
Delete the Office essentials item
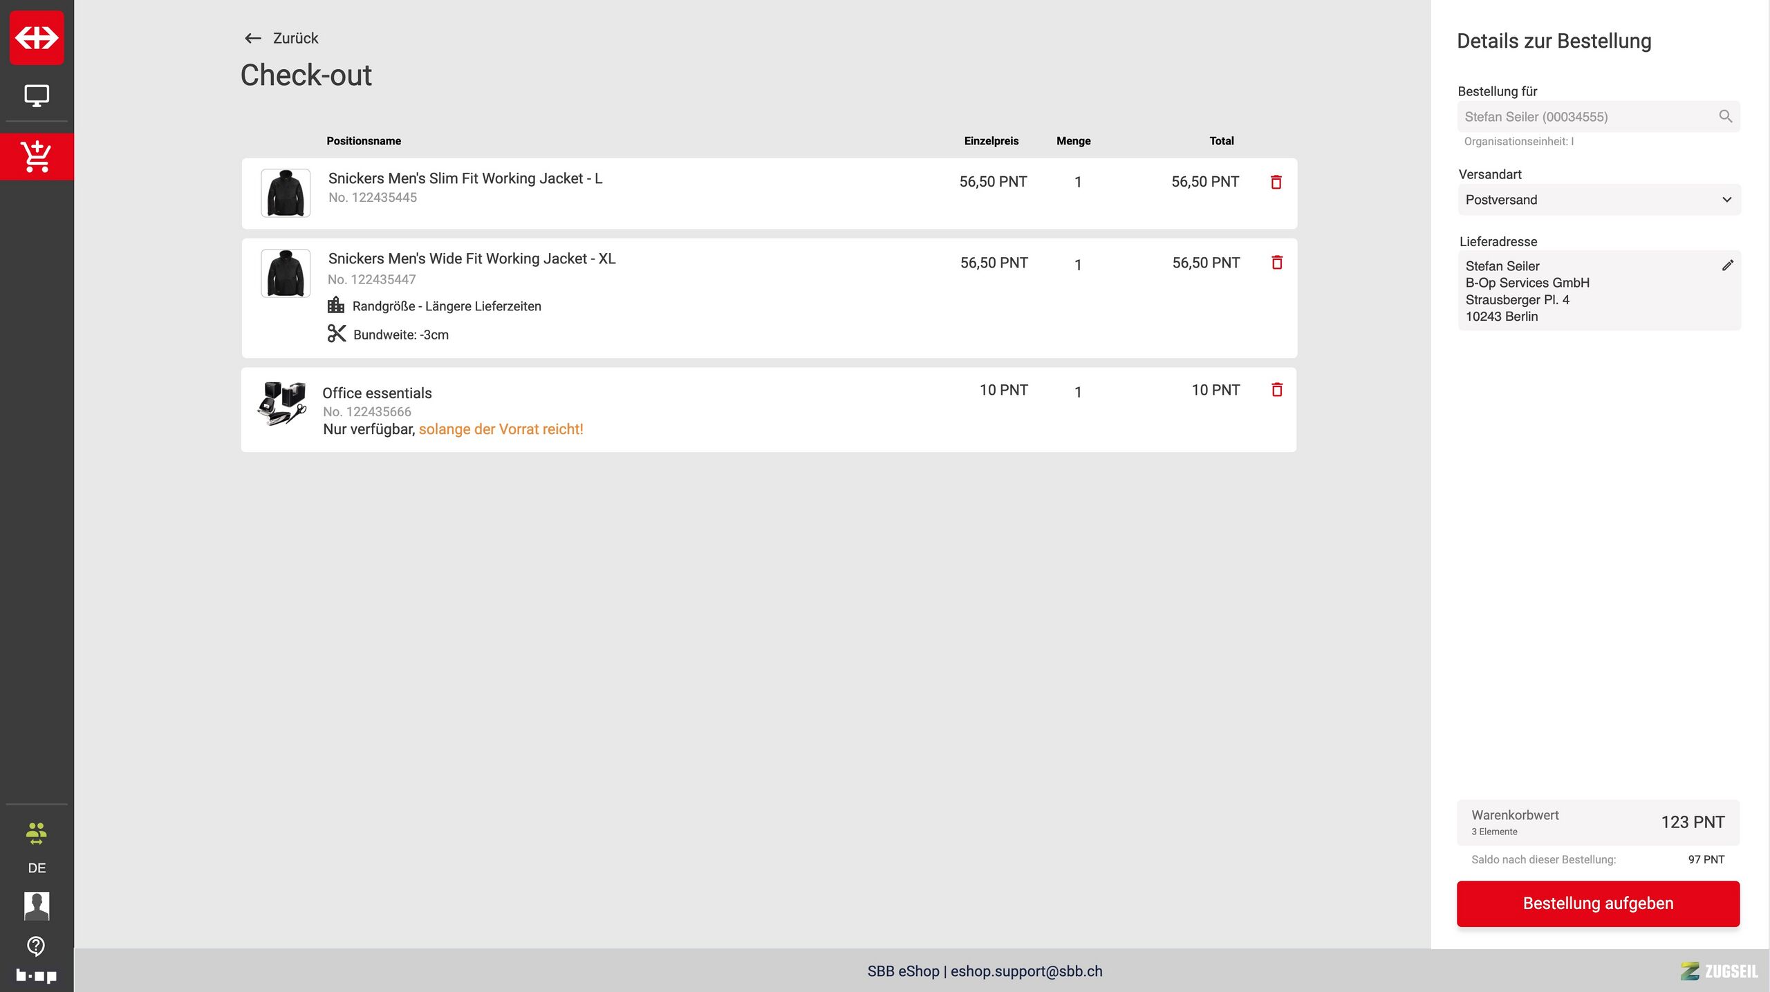1276,390
